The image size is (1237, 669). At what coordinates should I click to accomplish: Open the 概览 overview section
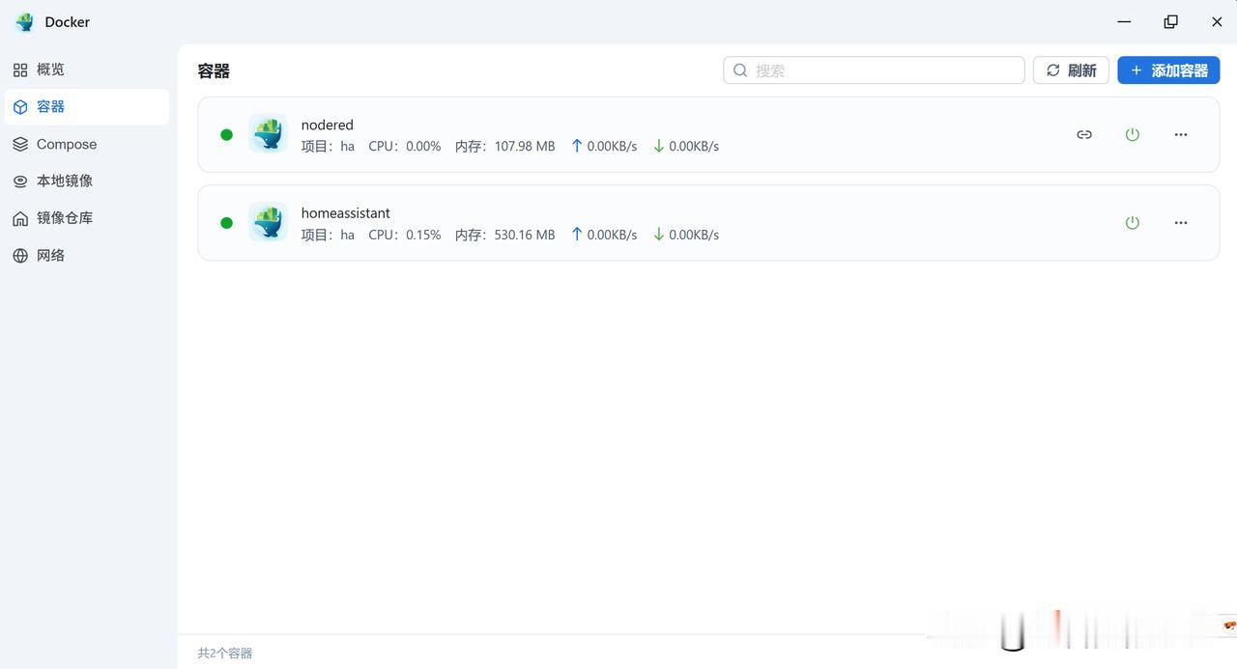pyautogui.click(x=87, y=70)
